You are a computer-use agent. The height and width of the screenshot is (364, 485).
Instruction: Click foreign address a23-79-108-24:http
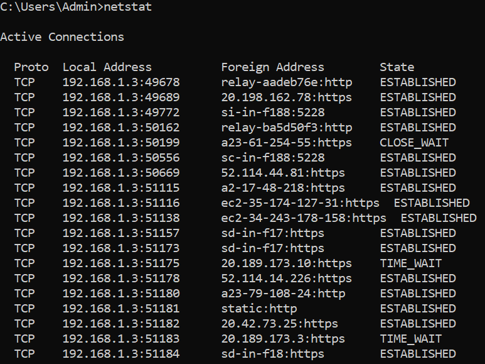coord(283,294)
